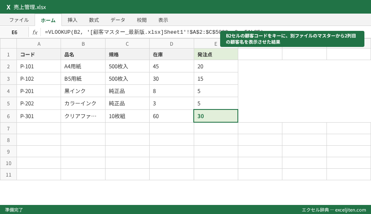Select column B header

click(x=83, y=44)
